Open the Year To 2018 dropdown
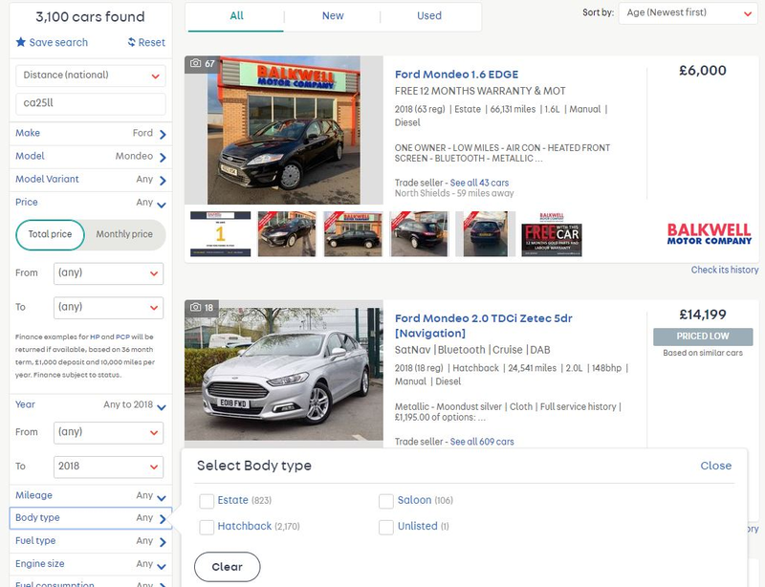Screen dimensions: 765x587 108,467
